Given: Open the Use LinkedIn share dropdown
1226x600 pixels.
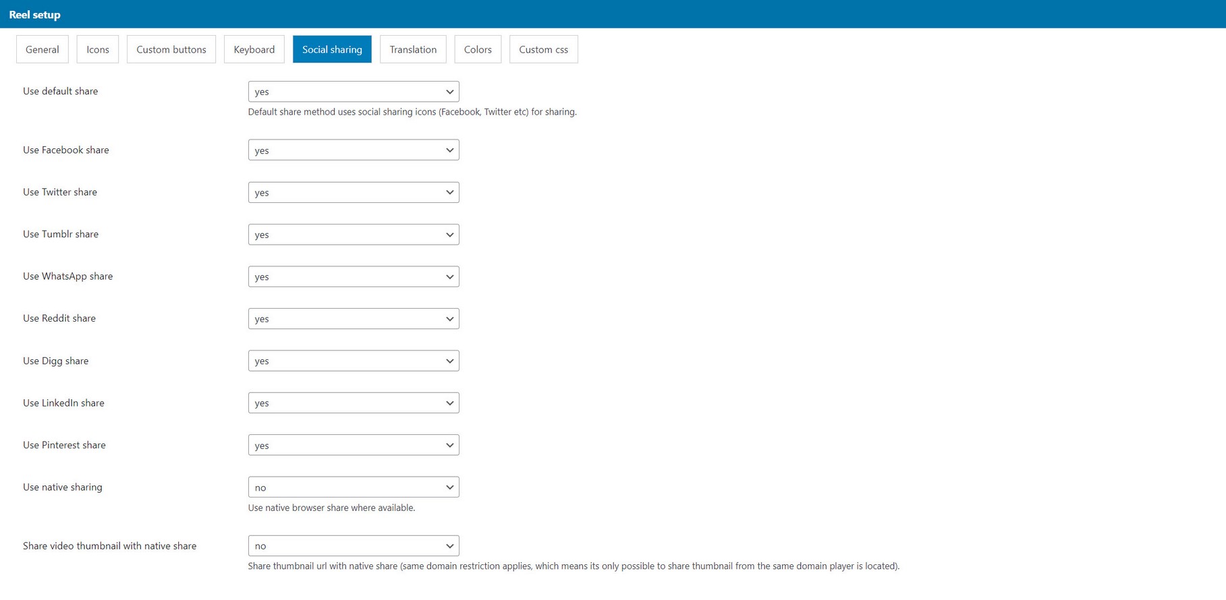Looking at the screenshot, I should 353,403.
